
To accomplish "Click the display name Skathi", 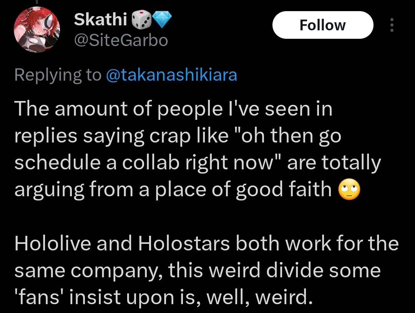I will [100, 19].
